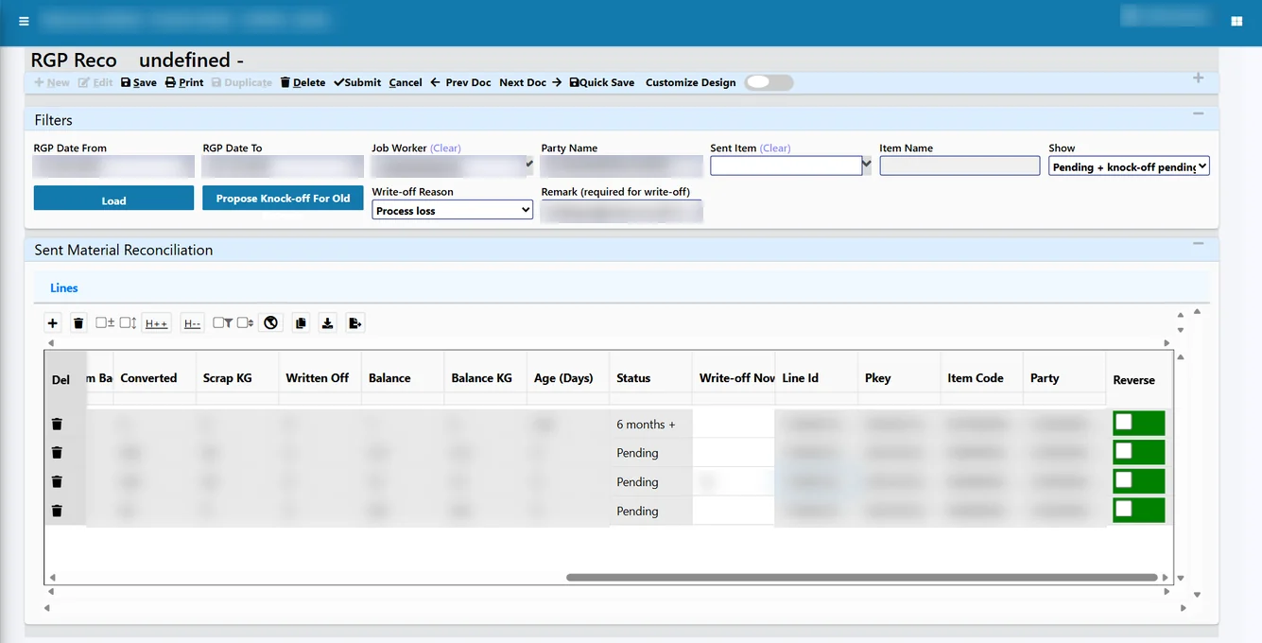Screen dimensions: 1262x643
Task: Delete the 6 months + row
Action: pos(57,424)
